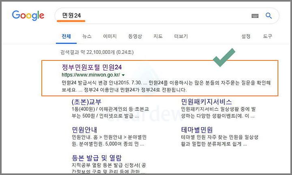Switch to the 뉴스 tab
The image size is (292, 175).
87,36
